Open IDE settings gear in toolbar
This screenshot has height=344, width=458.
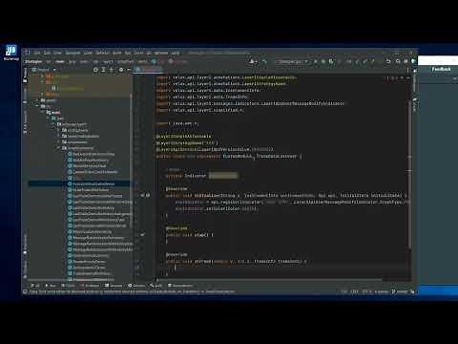coord(406,61)
